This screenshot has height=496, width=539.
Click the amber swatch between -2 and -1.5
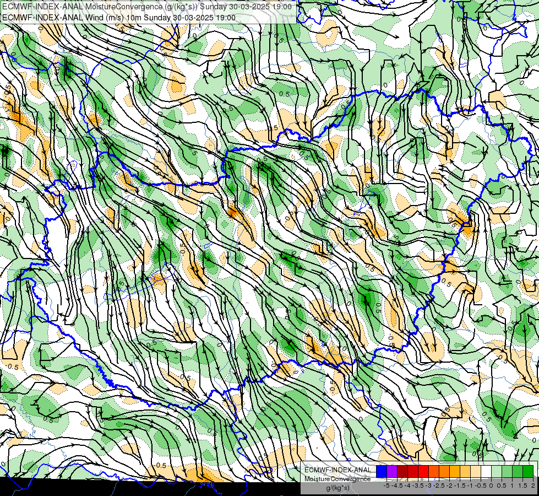(x=454, y=472)
